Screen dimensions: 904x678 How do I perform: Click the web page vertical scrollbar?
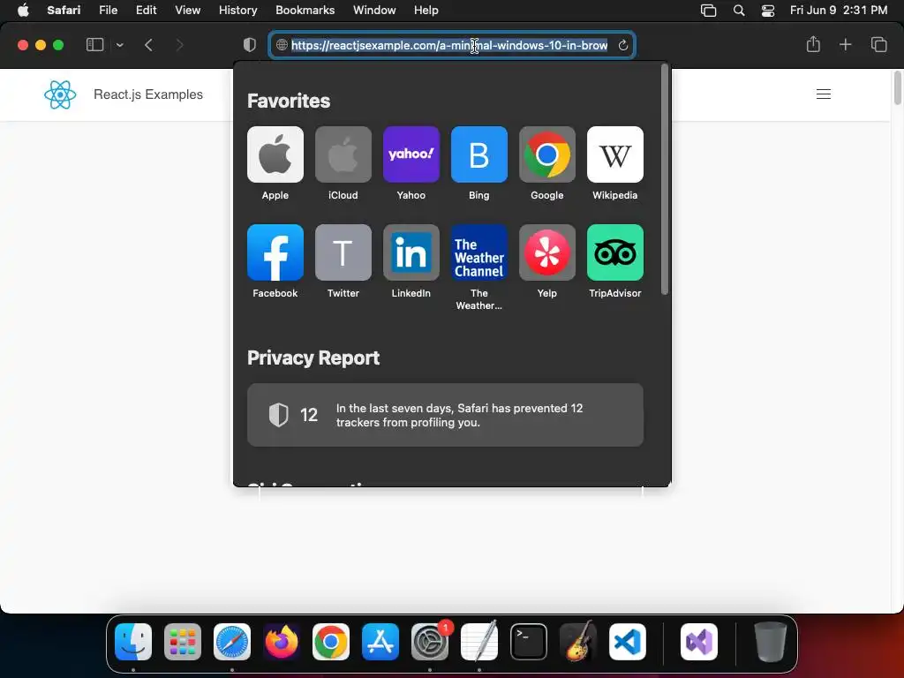click(x=898, y=87)
